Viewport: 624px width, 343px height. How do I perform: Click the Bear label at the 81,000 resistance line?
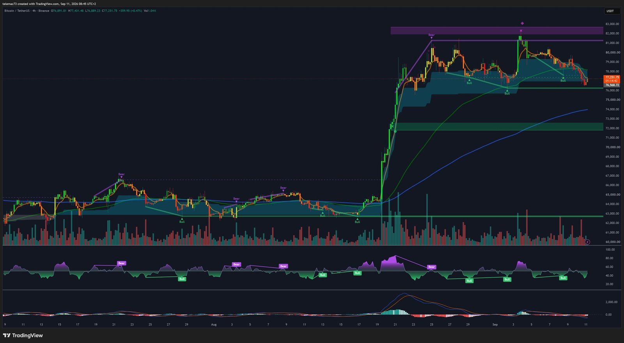pos(431,35)
